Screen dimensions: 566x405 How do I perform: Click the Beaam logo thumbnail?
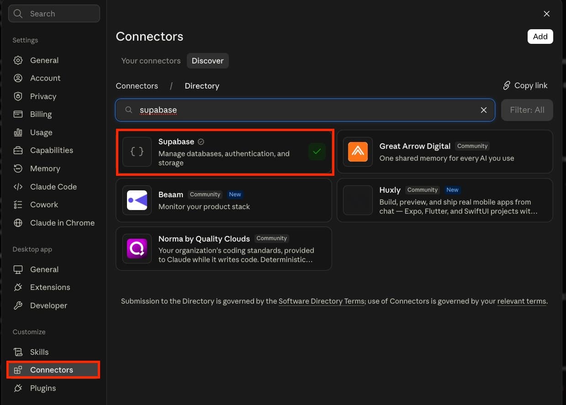[x=137, y=200]
